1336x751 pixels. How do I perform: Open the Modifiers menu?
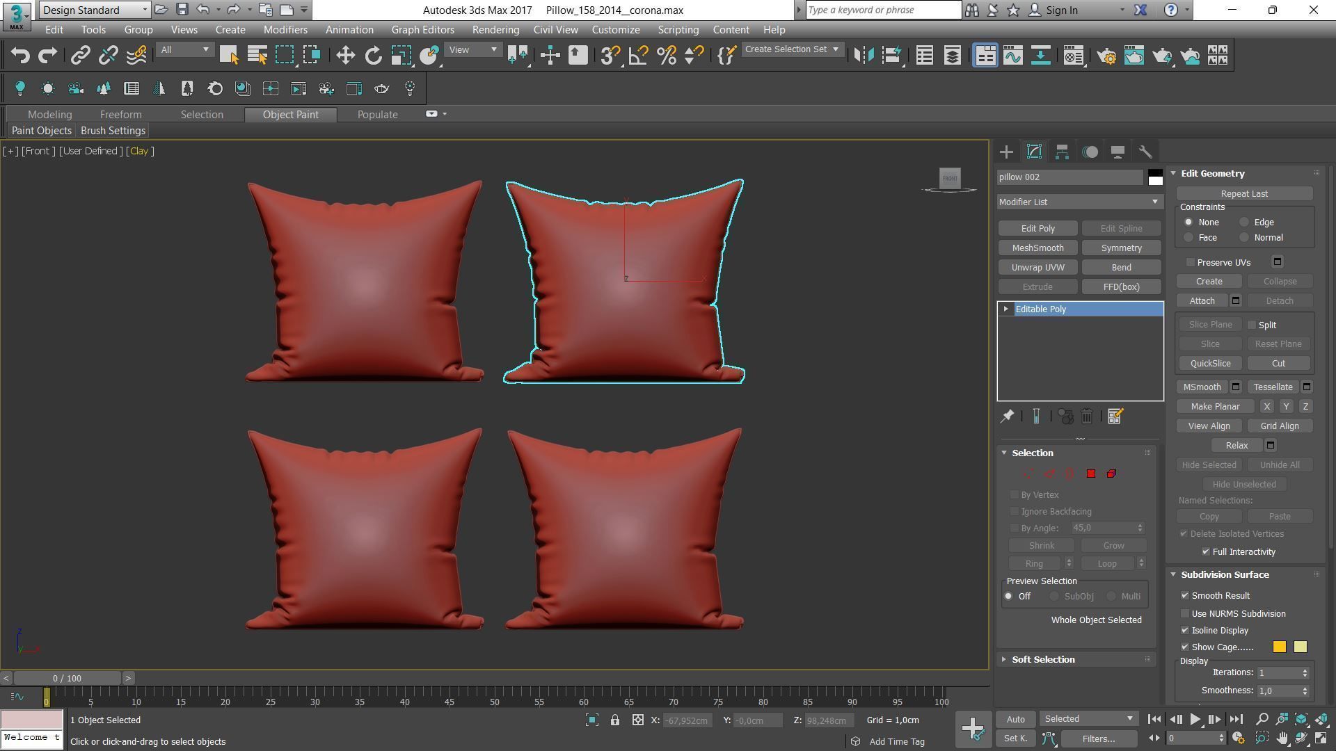tap(285, 30)
